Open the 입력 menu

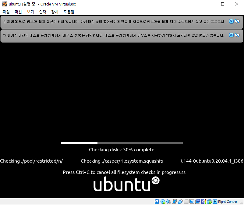[x=42, y=12]
